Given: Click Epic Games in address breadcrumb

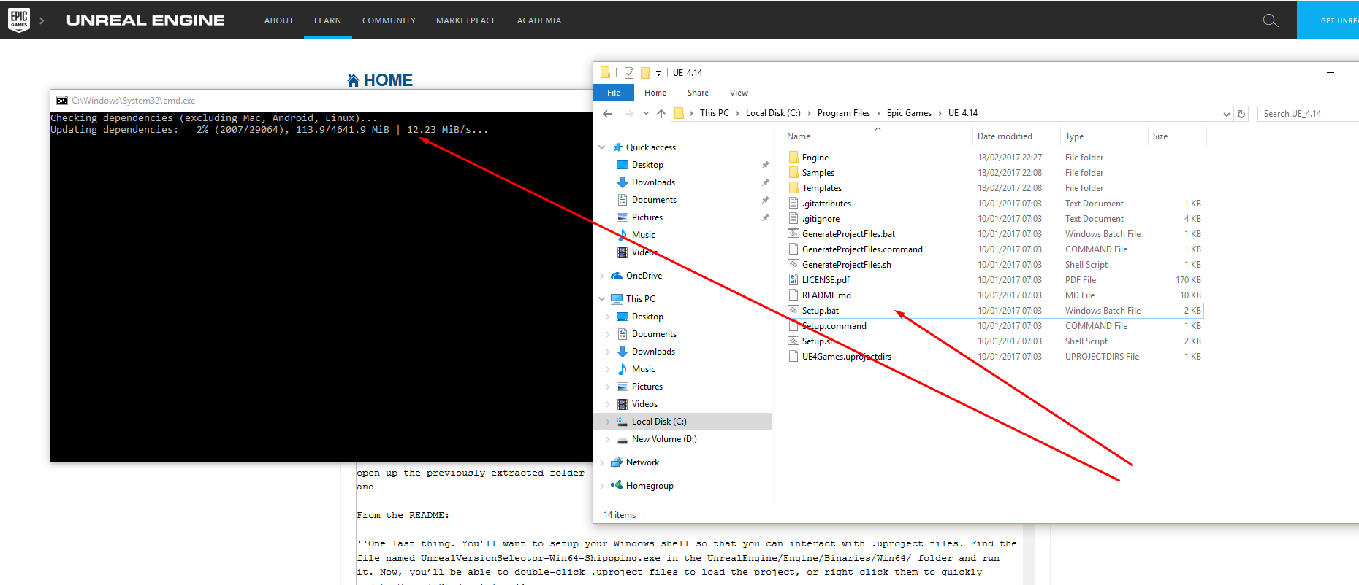Looking at the screenshot, I should (909, 113).
